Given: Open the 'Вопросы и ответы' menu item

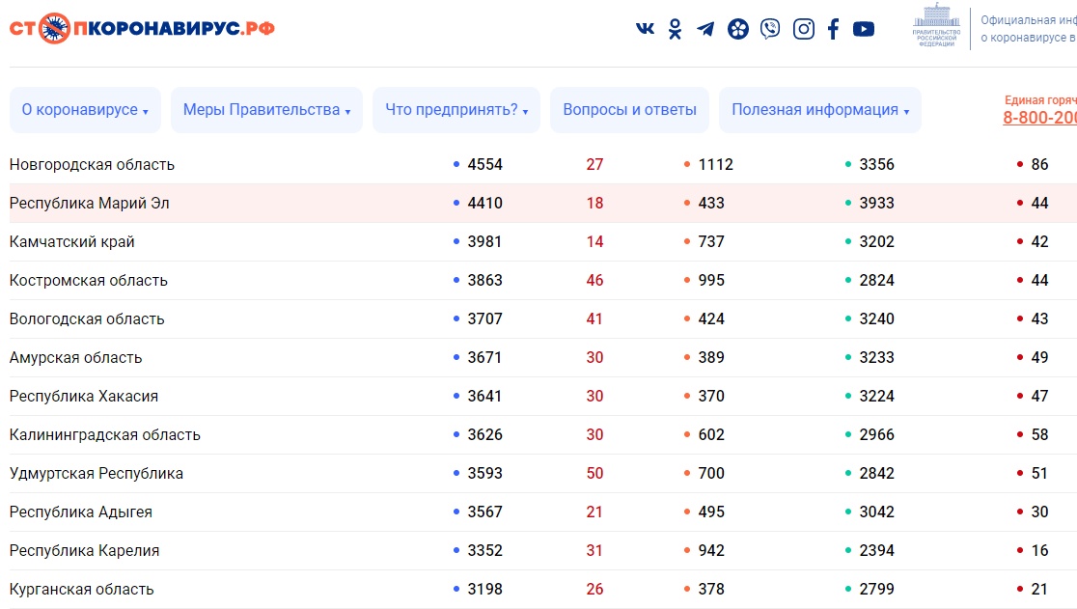Looking at the screenshot, I should click(x=629, y=110).
